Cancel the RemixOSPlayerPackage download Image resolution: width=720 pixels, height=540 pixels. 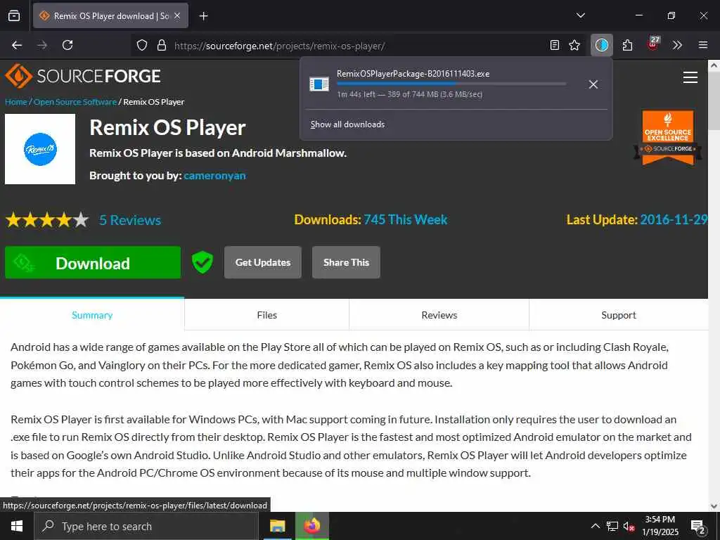point(593,84)
